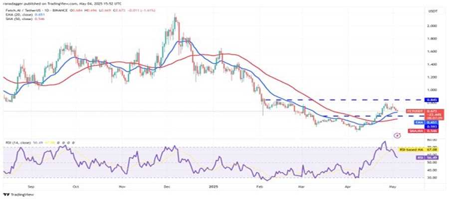Click the 1.000 price axis level
Viewport: 449px width, 199px height.
coord(431,90)
